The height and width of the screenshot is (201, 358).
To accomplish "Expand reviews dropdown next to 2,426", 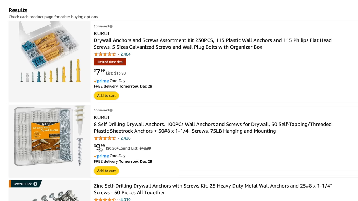I will click(x=118, y=138).
